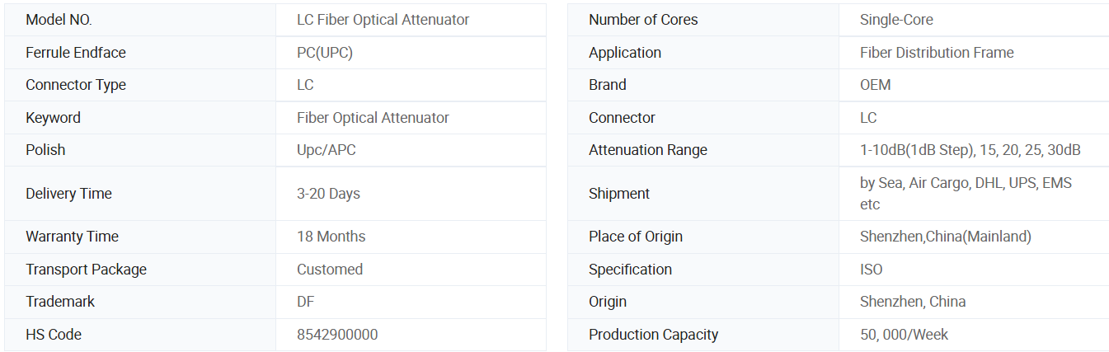Select the Model NO. label cell
Screen dimensions: 1109x352
pyautogui.click(x=140, y=20)
